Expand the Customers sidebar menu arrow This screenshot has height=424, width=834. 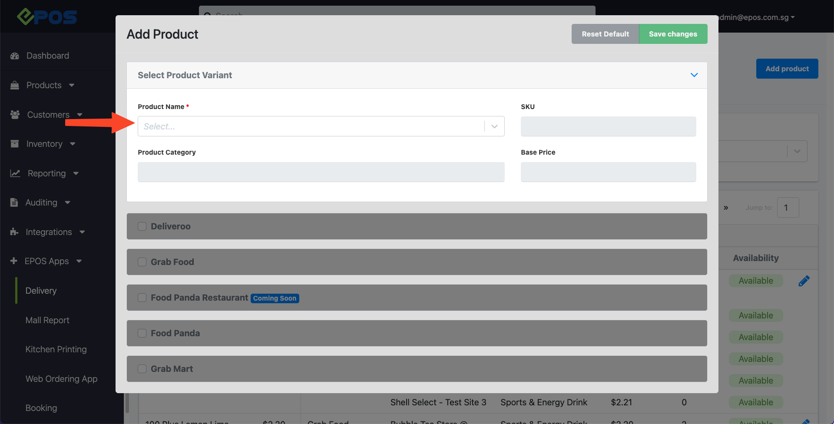79,115
